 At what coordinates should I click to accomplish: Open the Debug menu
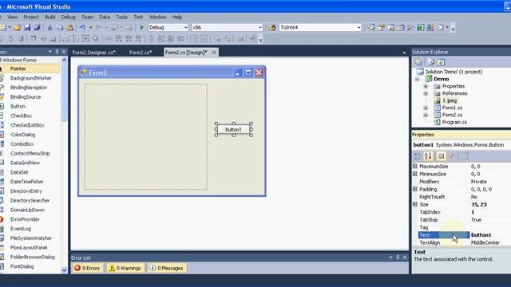click(68, 17)
